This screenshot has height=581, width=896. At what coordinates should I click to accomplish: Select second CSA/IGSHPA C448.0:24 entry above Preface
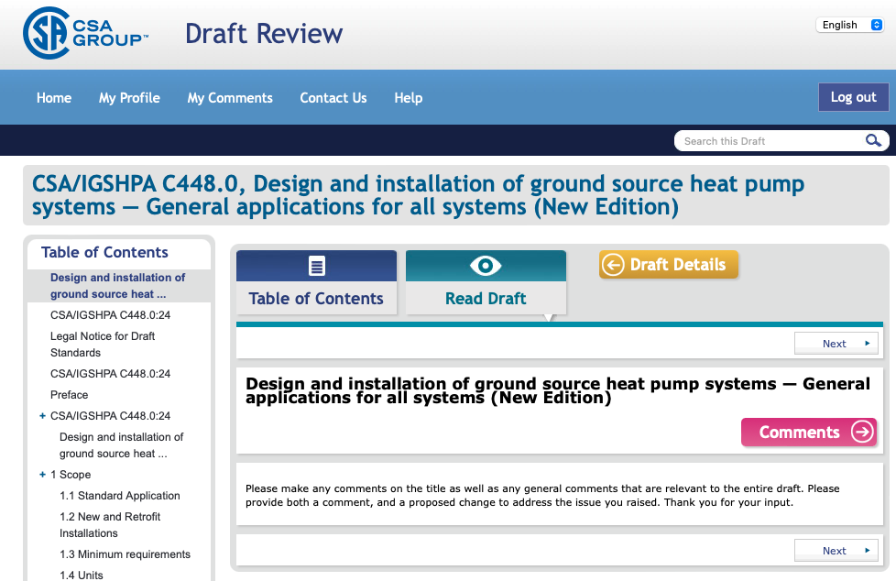click(x=110, y=374)
